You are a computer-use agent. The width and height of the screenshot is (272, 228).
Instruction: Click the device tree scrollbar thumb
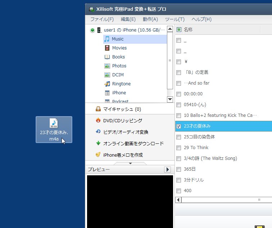(x=170, y=61)
